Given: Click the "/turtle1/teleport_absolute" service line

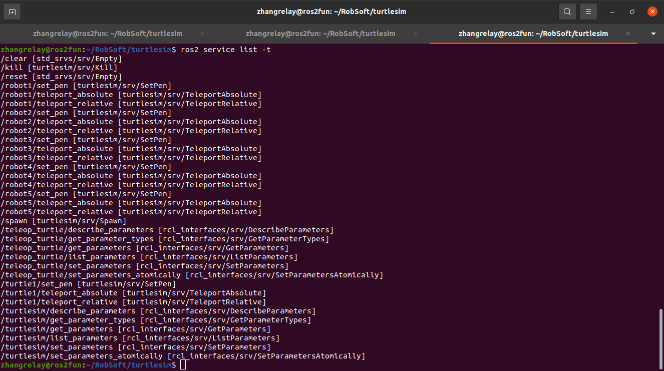Looking at the screenshot, I should click(134, 293).
